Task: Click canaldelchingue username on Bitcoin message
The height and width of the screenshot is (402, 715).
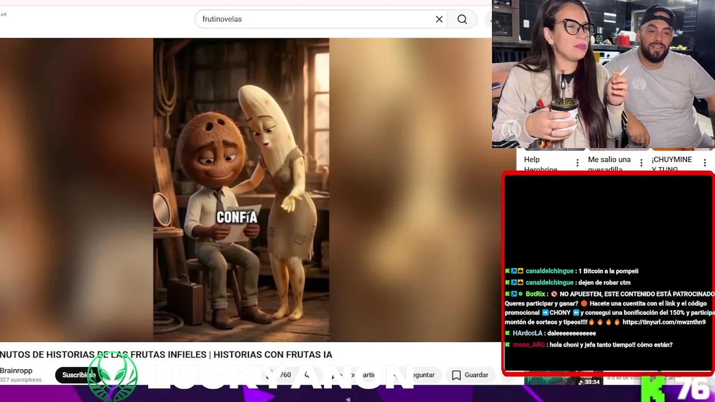Action: coord(550,271)
